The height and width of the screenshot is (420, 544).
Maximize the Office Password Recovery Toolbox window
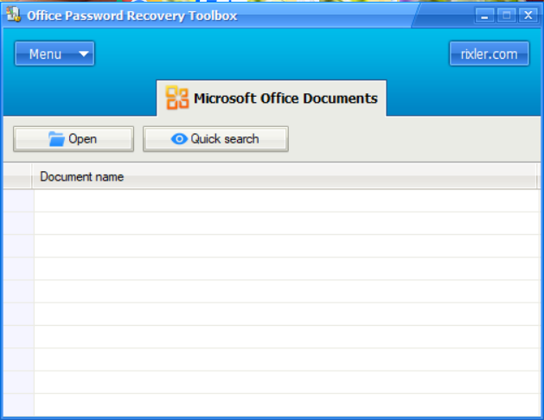tap(507, 16)
